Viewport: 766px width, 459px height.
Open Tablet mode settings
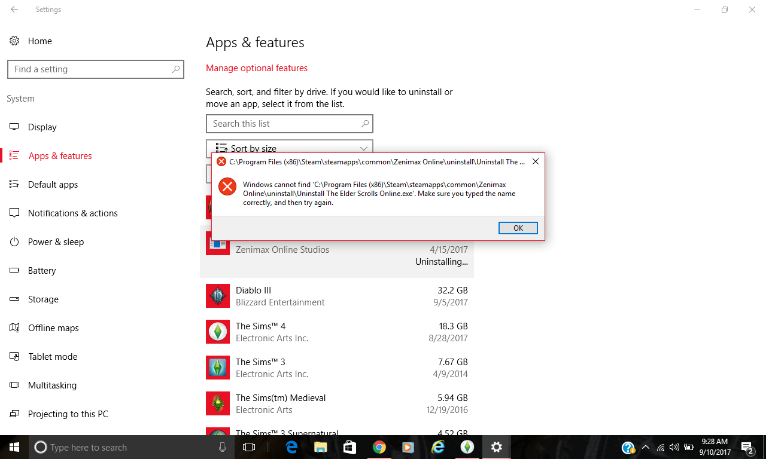click(53, 357)
